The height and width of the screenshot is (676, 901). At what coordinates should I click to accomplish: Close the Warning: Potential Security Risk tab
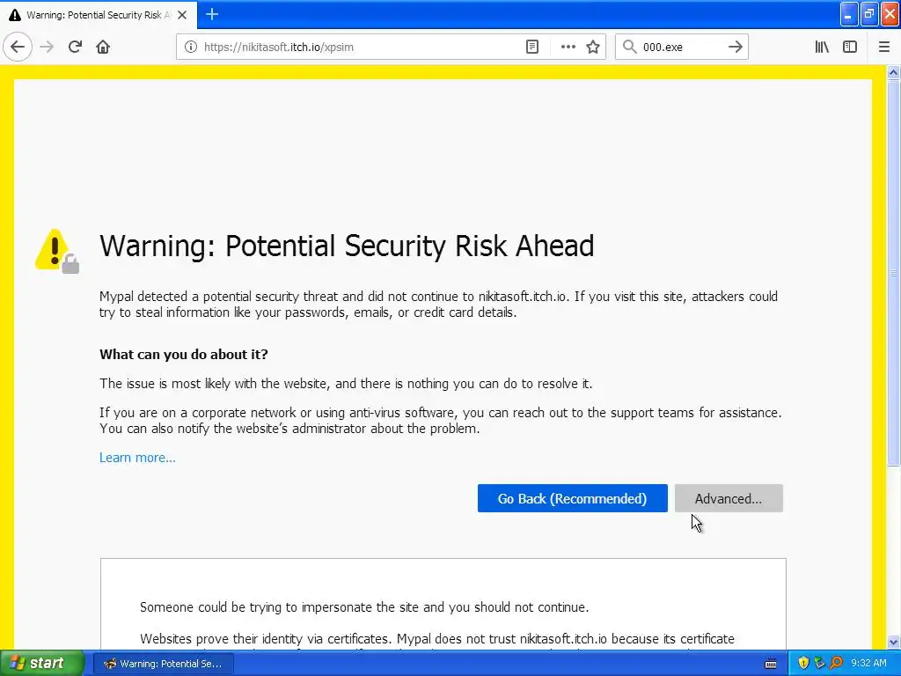(182, 15)
